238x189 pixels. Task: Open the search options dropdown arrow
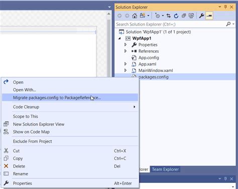(x=233, y=24)
